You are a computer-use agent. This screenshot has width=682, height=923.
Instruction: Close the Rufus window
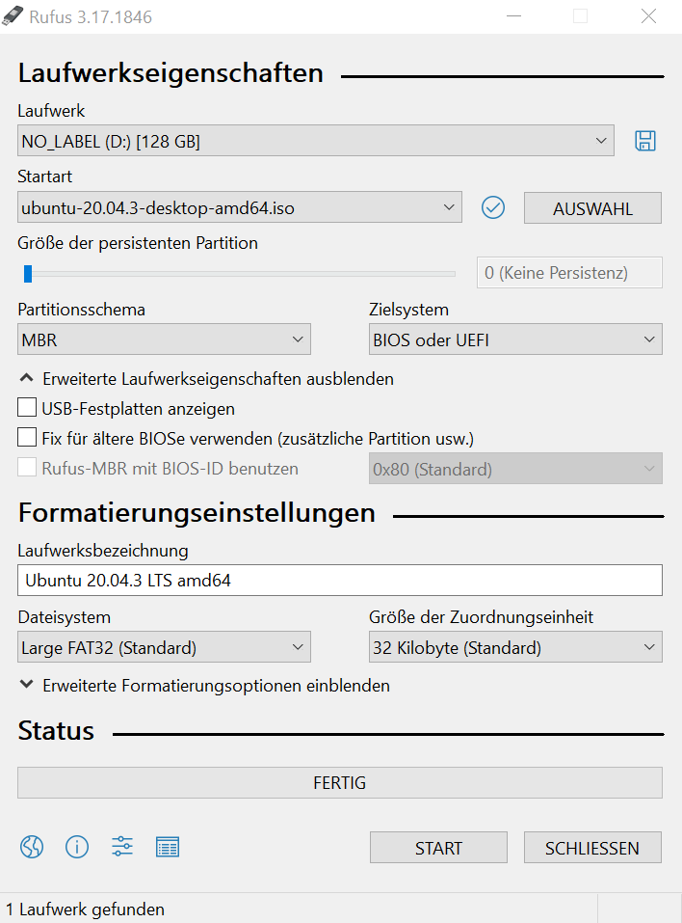648,15
